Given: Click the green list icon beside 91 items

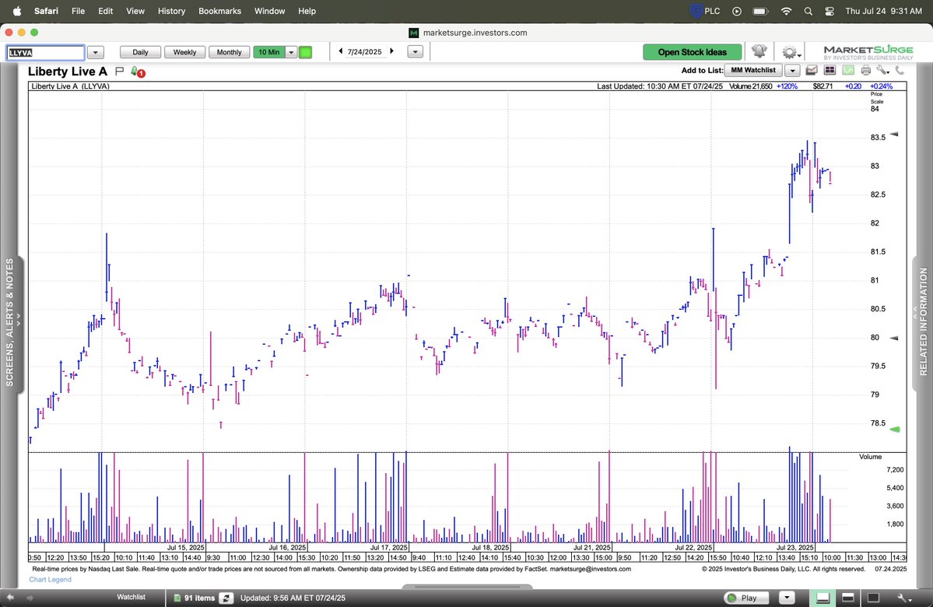Looking at the screenshot, I should click(x=177, y=598).
